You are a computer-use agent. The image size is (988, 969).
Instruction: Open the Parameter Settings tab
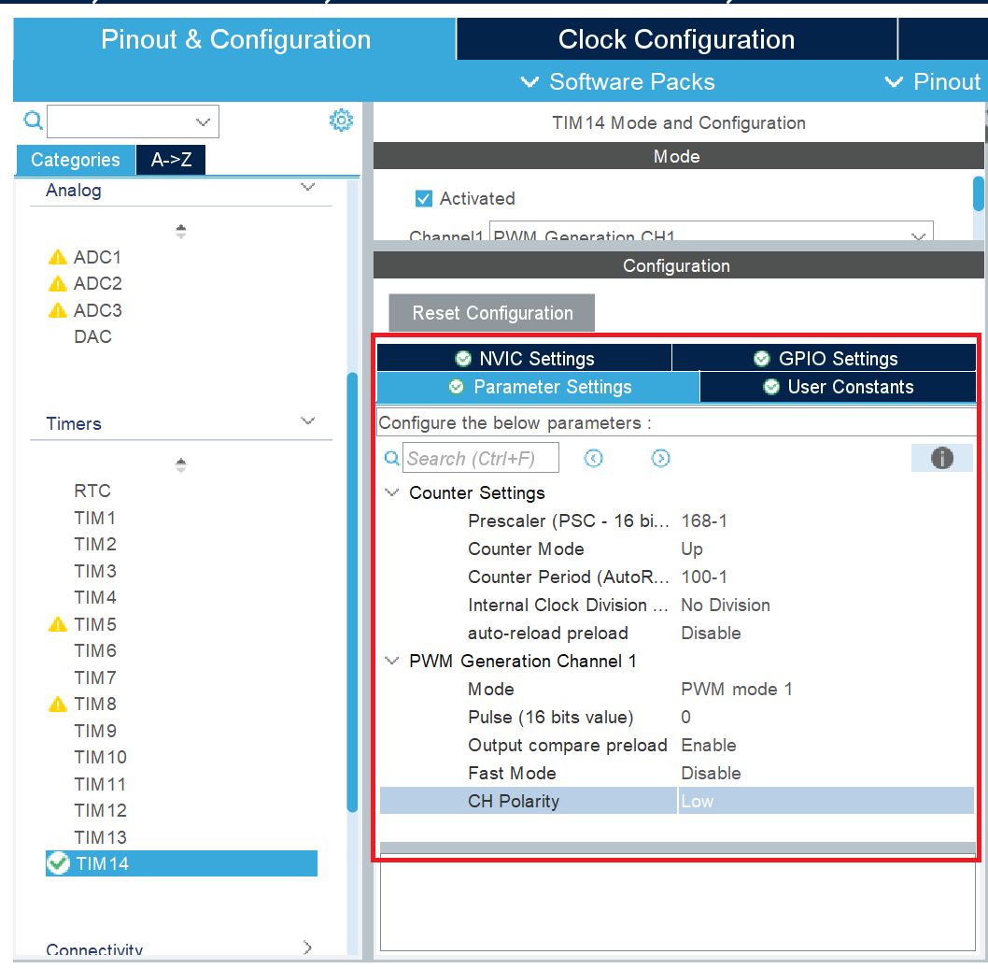click(539, 387)
